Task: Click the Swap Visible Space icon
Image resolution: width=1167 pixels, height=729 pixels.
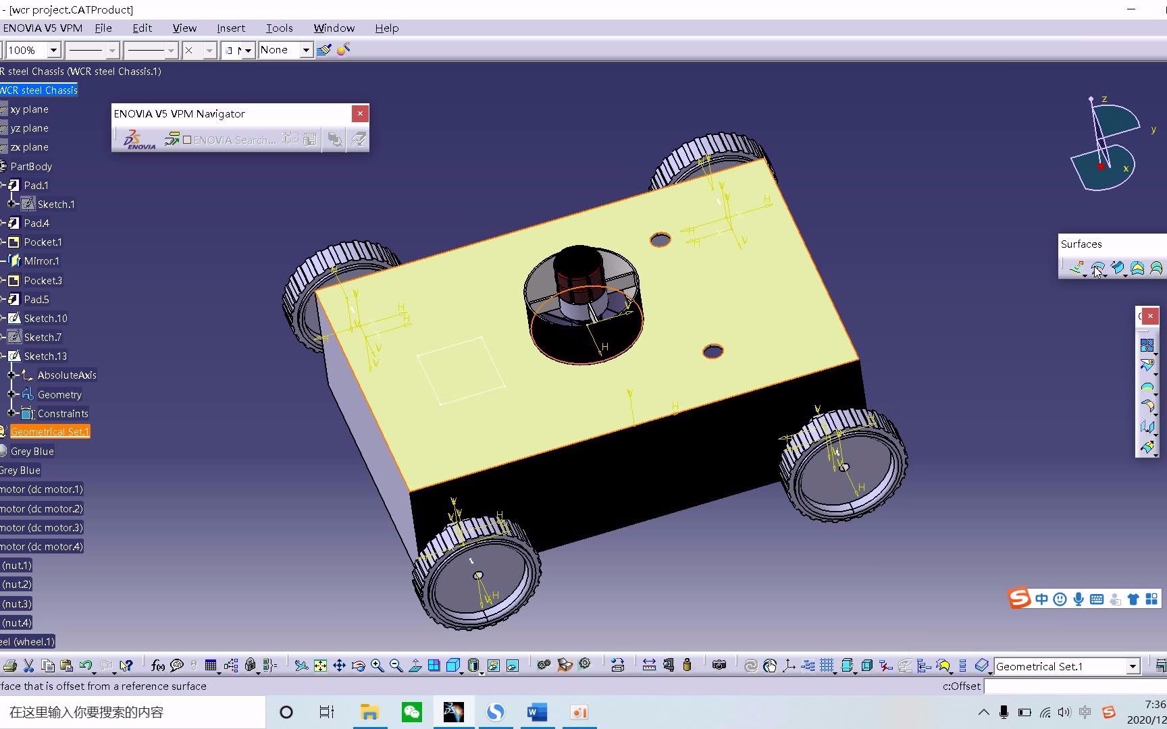Action: [x=513, y=666]
